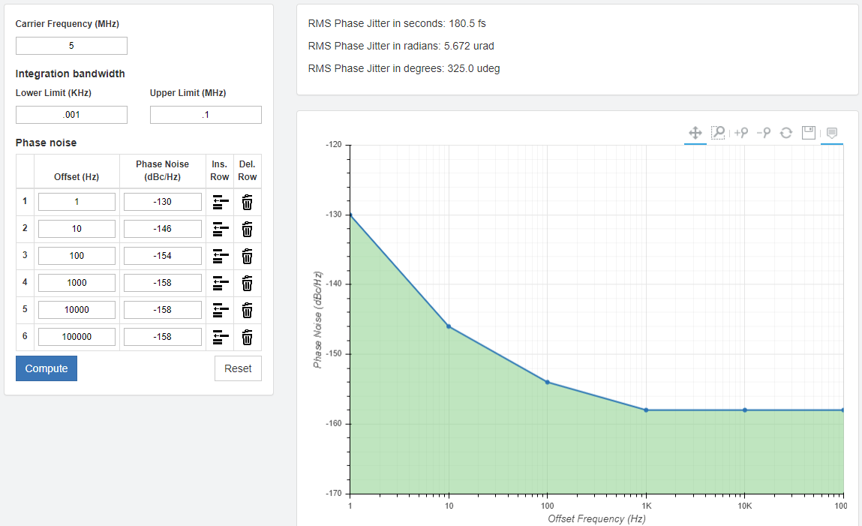Click the 'RMS Phase Jitter in degrees: 325.0 udeg' text
The height and width of the screenshot is (526, 862).
[404, 69]
